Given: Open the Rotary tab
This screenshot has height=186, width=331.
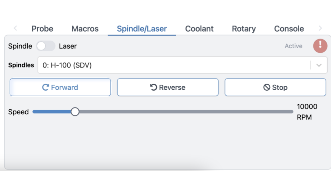Looking at the screenshot, I should click(x=244, y=29).
